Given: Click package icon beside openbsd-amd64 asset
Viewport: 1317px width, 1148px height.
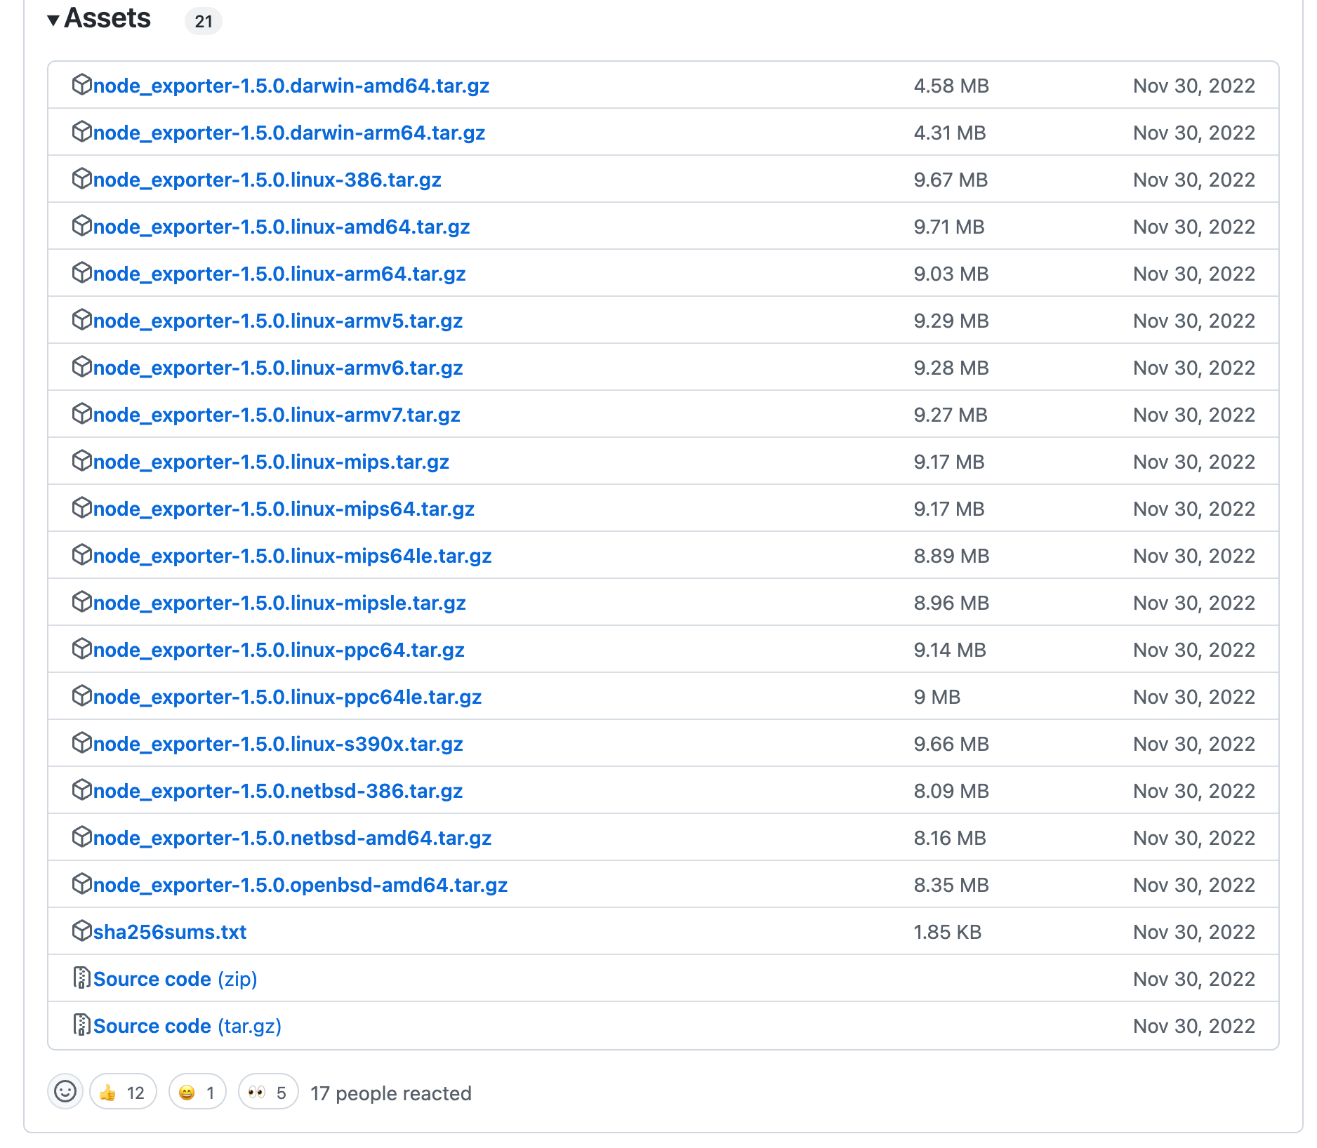Looking at the screenshot, I should pyautogui.click(x=82, y=883).
